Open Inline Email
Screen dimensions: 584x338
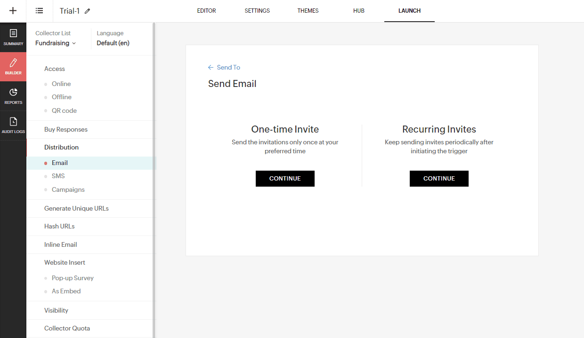[x=61, y=244]
